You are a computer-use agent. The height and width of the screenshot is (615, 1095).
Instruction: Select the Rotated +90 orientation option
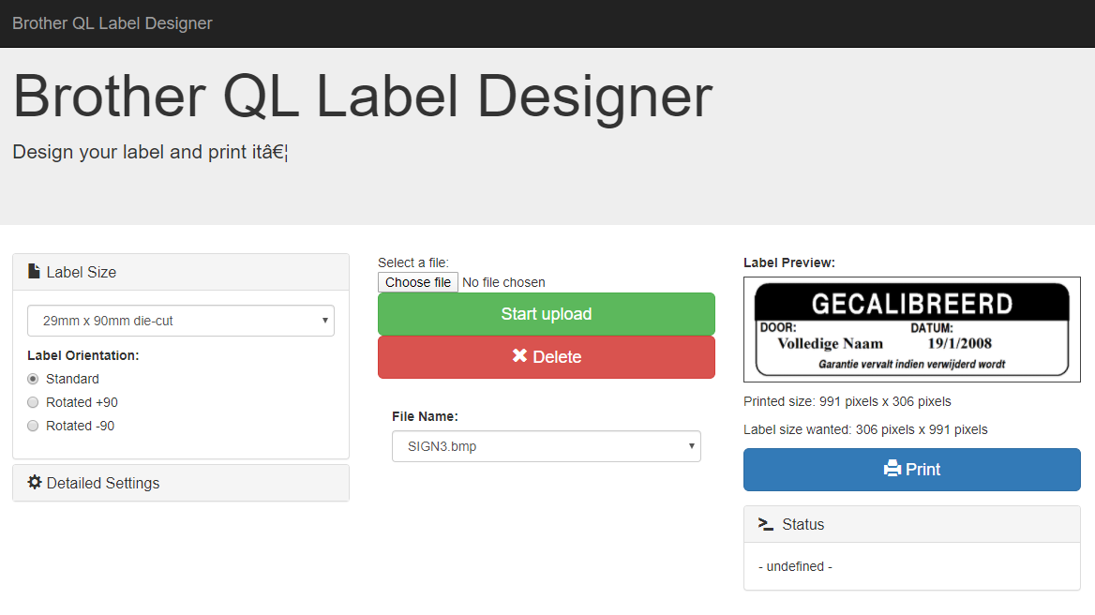pyautogui.click(x=33, y=402)
